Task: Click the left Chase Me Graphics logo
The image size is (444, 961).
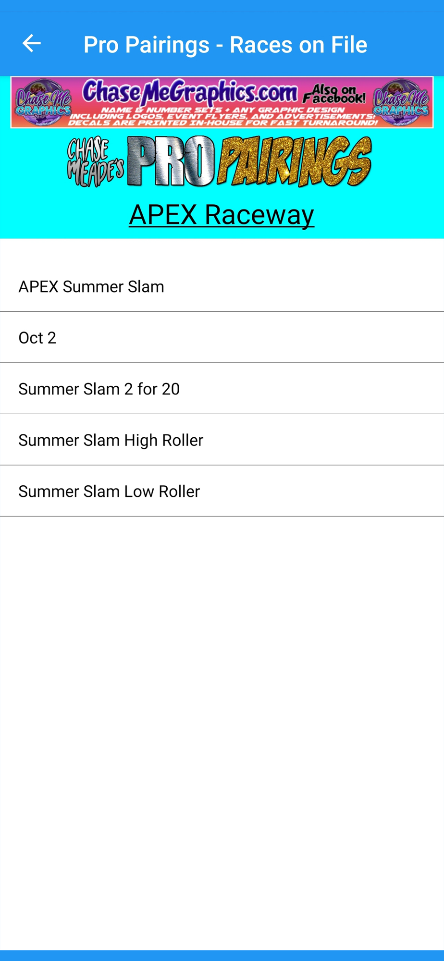Action: coord(43,102)
